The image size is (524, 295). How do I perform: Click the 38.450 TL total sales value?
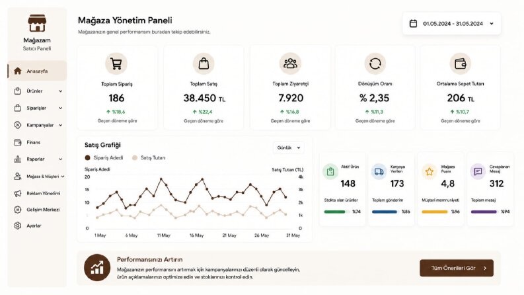pyautogui.click(x=204, y=98)
